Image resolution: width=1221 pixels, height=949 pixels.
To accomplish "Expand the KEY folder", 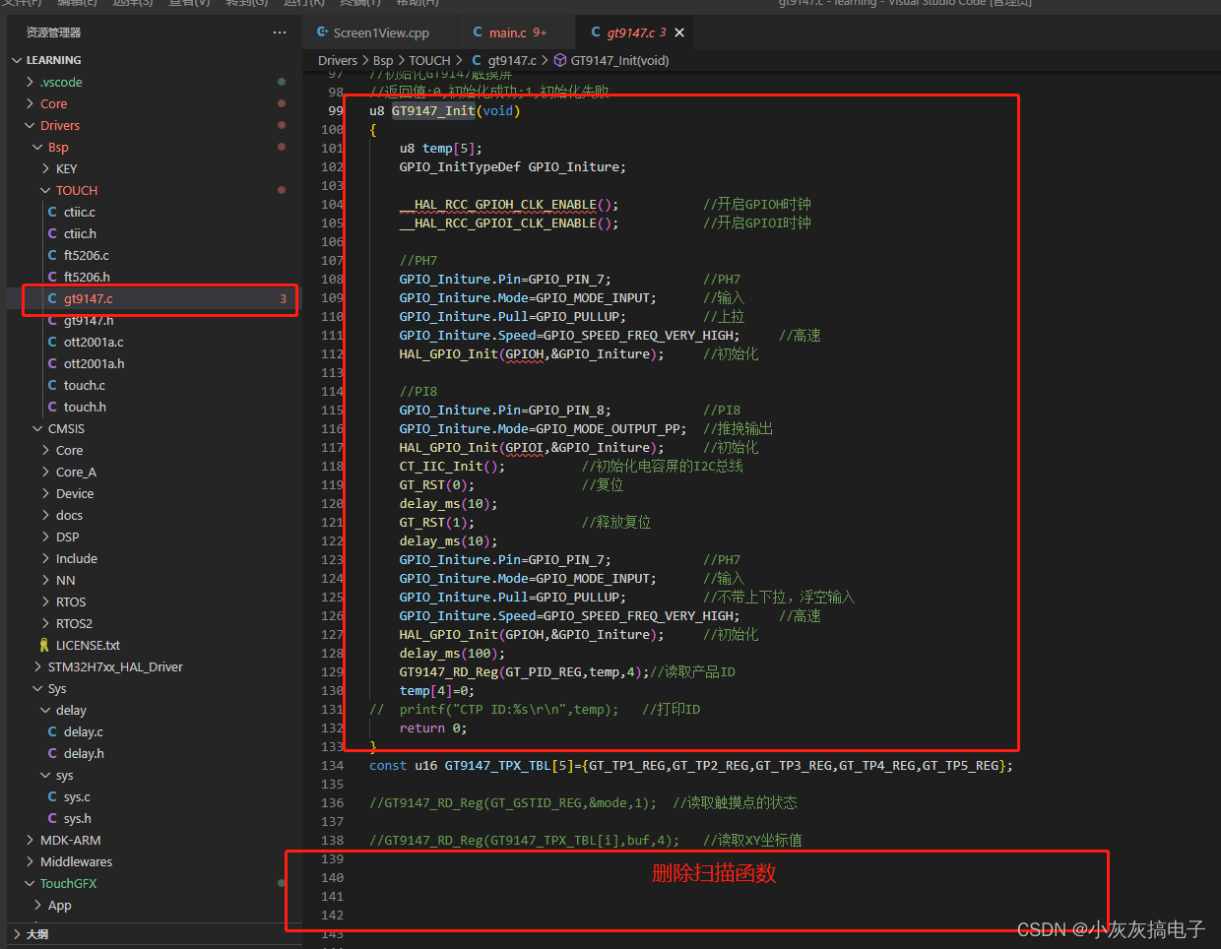I will (66, 168).
